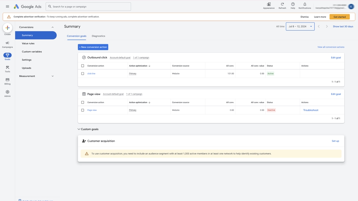This screenshot has width=358, height=201.
Task: Open the hamburger main menu
Action: [7, 6]
